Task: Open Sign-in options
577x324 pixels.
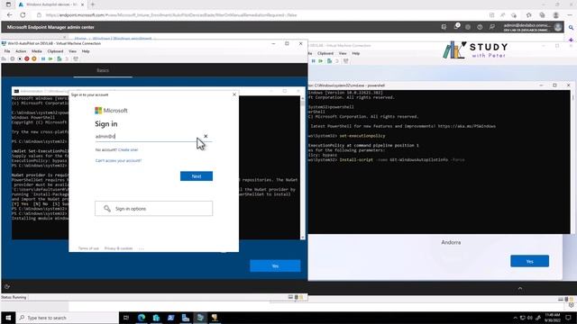Action: pyautogui.click(x=153, y=208)
